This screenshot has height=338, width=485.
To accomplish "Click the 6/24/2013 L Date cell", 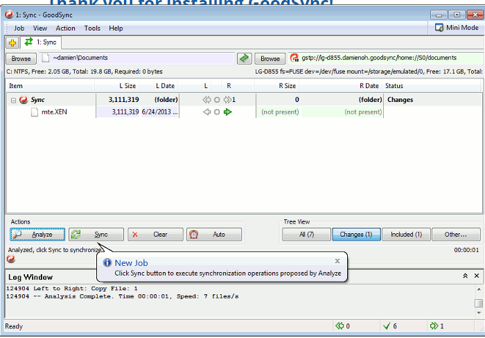I will click(x=159, y=112).
